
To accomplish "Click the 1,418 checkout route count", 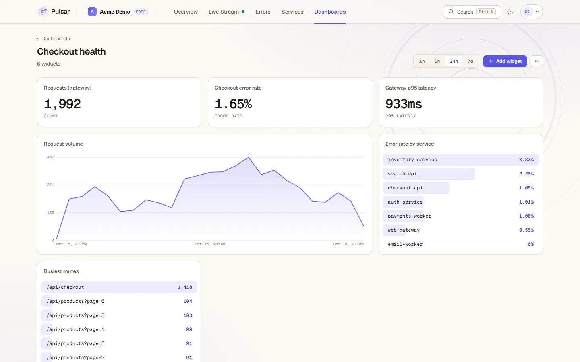I will click(x=185, y=287).
